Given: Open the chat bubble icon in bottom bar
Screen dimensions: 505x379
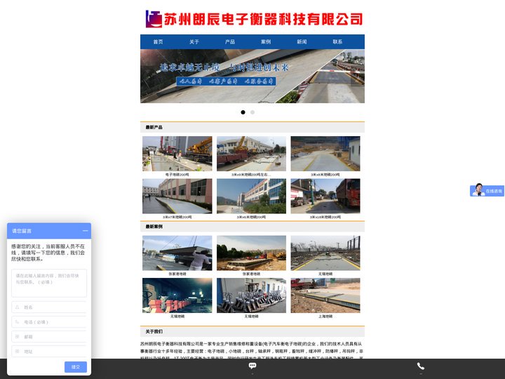Looking at the screenshot, I should coord(252,366).
